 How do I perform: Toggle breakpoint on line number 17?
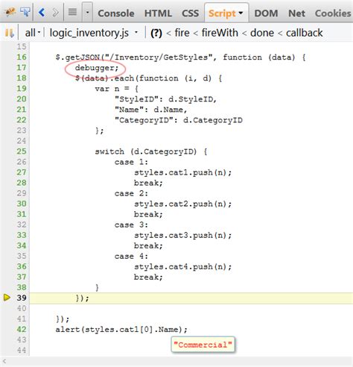click(22, 67)
